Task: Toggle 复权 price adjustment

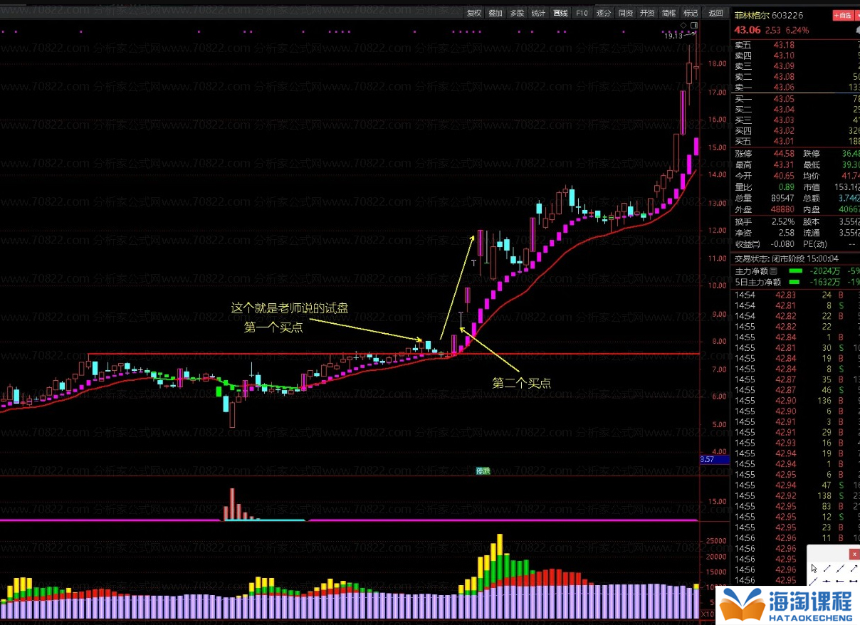Action: (474, 13)
